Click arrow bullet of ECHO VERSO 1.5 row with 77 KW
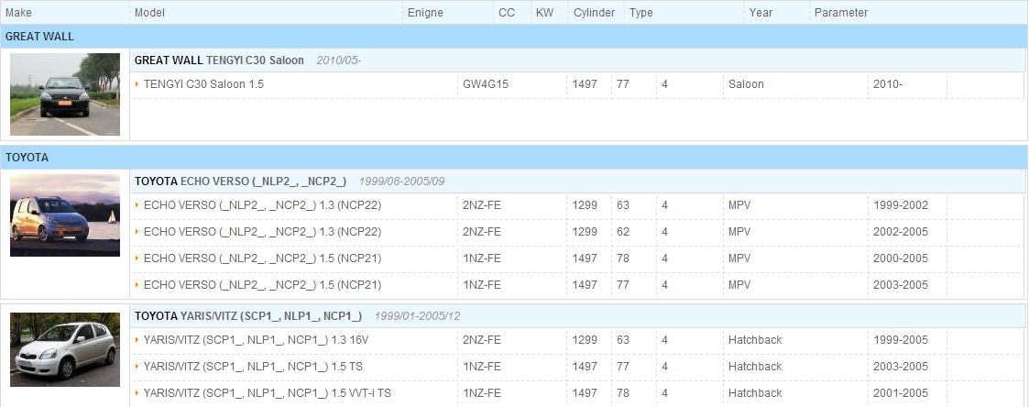 (x=137, y=285)
